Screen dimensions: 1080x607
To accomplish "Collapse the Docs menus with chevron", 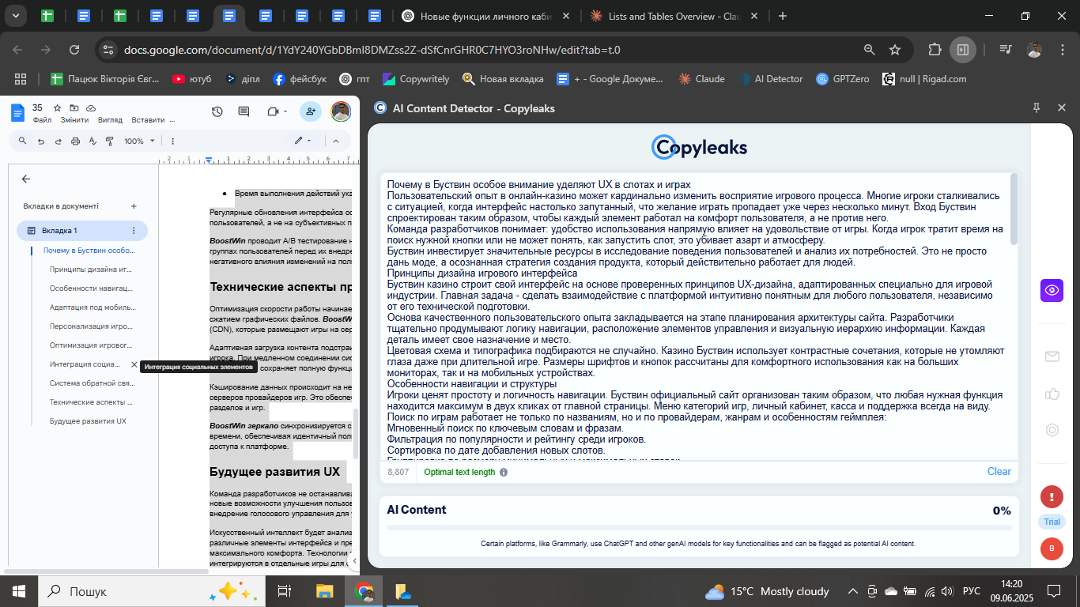I will (336, 141).
